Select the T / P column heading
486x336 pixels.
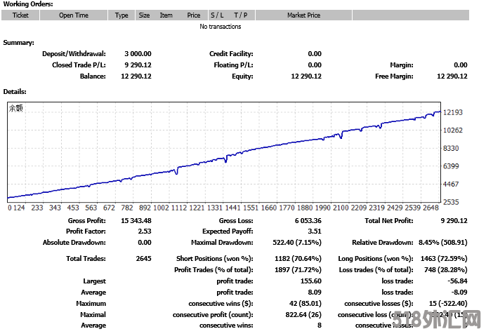(241, 15)
